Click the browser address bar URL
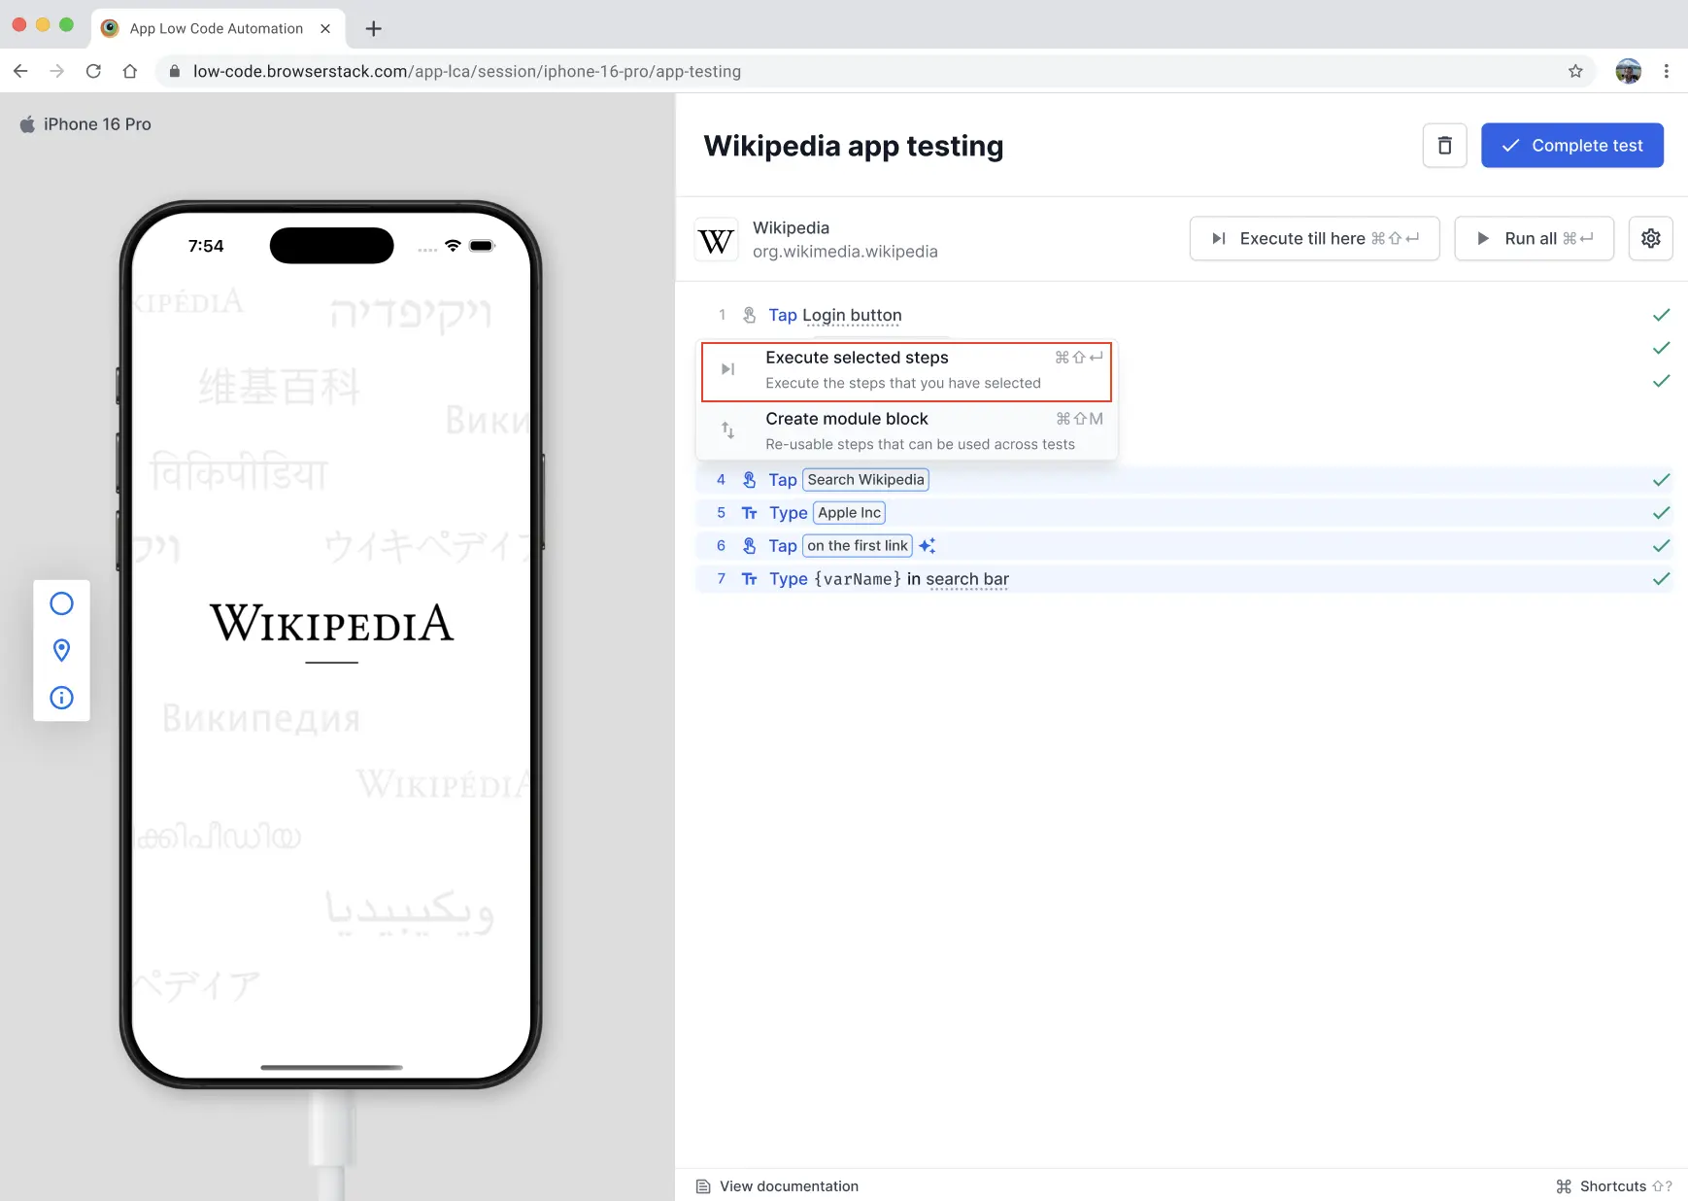This screenshot has width=1688, height=1201. tap(466, 71)
